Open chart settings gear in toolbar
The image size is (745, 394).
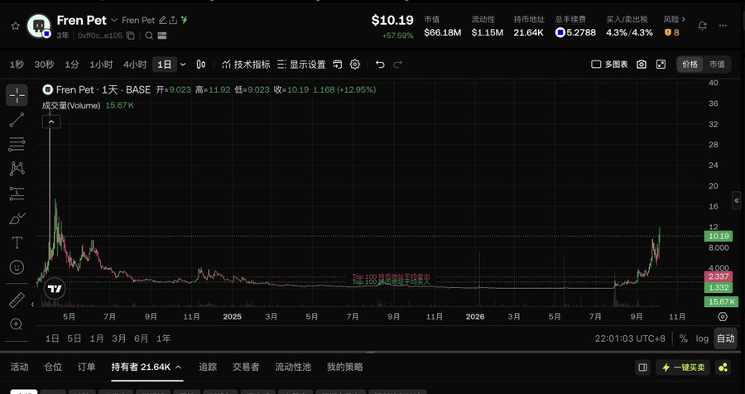pyautogui.click(x=355, y=65)
